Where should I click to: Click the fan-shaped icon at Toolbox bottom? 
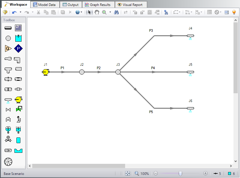click(8, 162)
